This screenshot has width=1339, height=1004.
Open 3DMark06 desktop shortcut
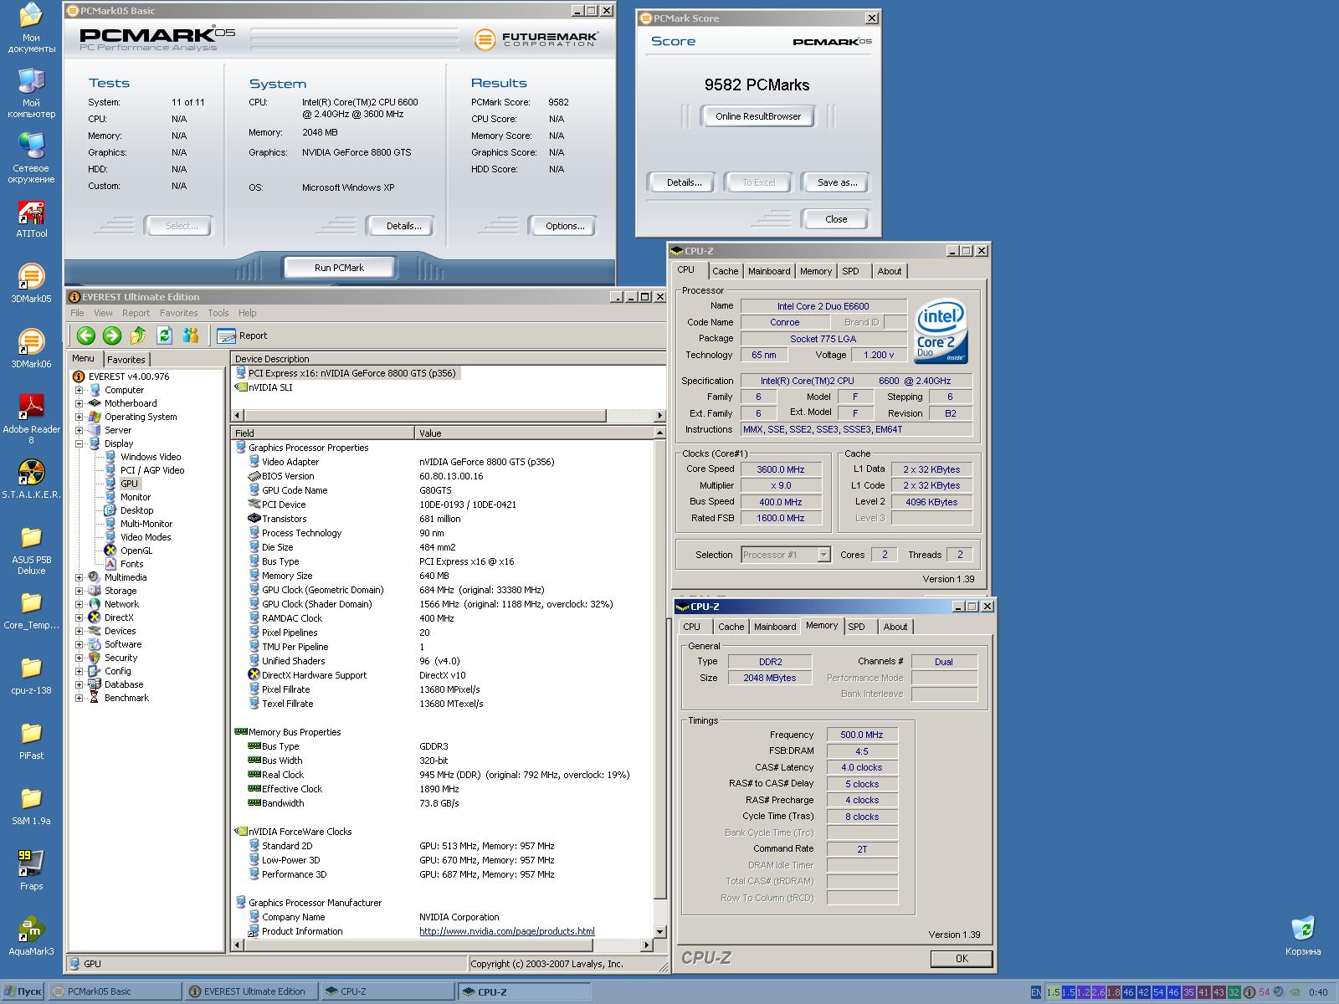[x=31, y=349]
